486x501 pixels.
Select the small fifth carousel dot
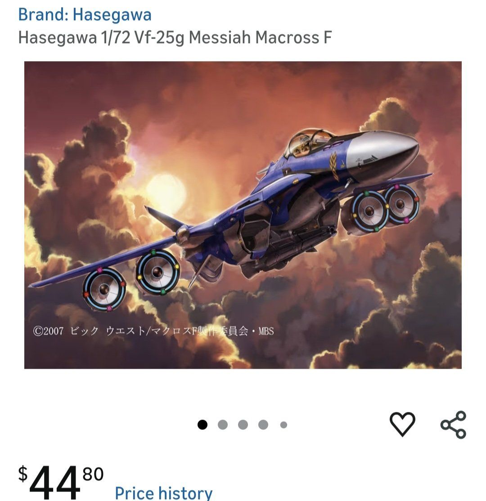283,425
